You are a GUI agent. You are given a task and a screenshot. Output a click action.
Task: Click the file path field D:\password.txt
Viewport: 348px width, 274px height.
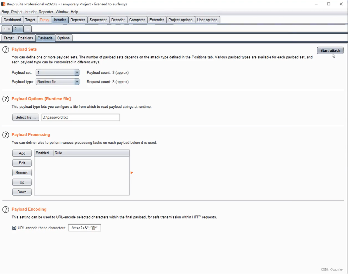(81, 117)
